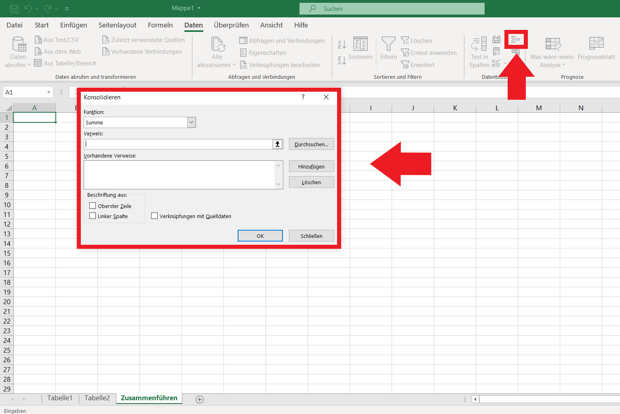The height and width of the screenshot is (414, 620).
Task: Click the sort A to Z ascending icon
Action: pos(342,44)
